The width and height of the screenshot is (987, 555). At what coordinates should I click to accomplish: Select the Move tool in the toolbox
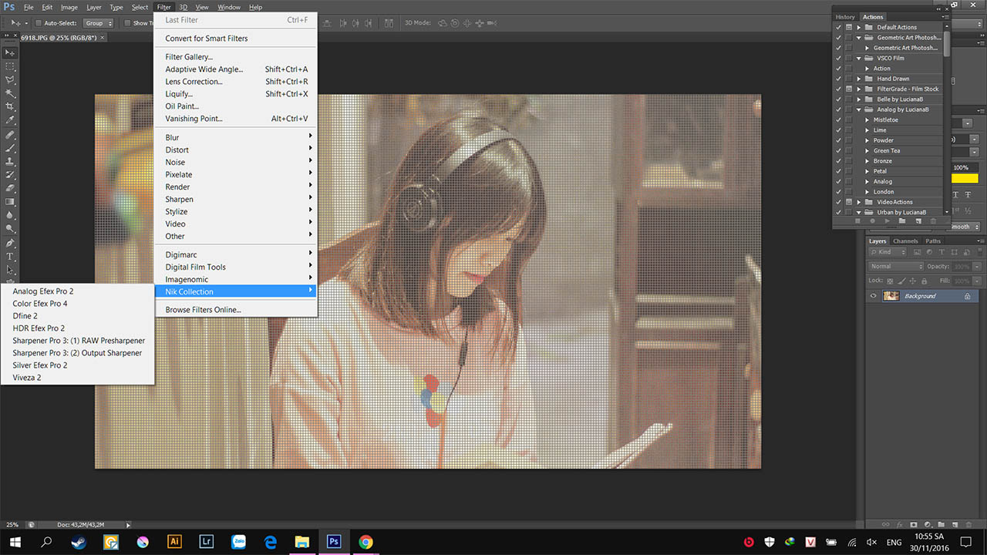pyautogui.click(x=10, y=52)
